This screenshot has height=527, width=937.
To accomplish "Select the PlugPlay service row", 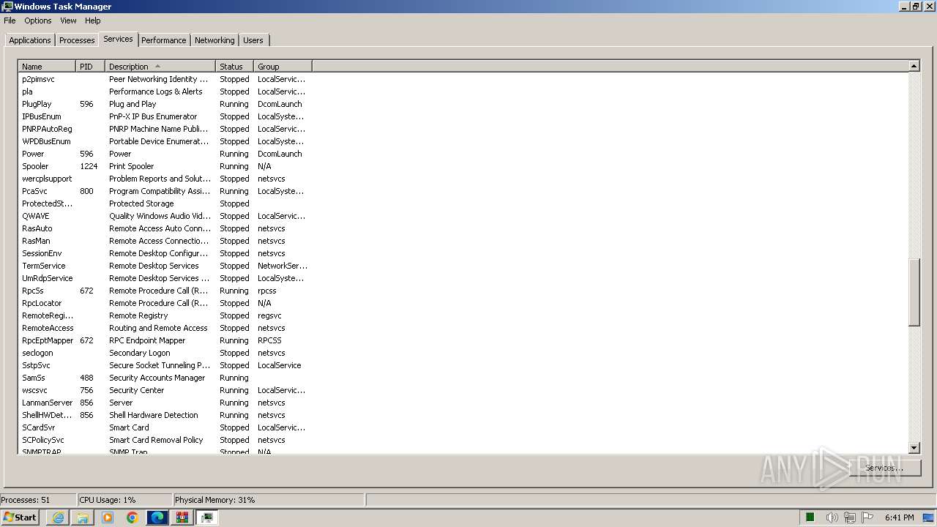I will tap(165, 104).
